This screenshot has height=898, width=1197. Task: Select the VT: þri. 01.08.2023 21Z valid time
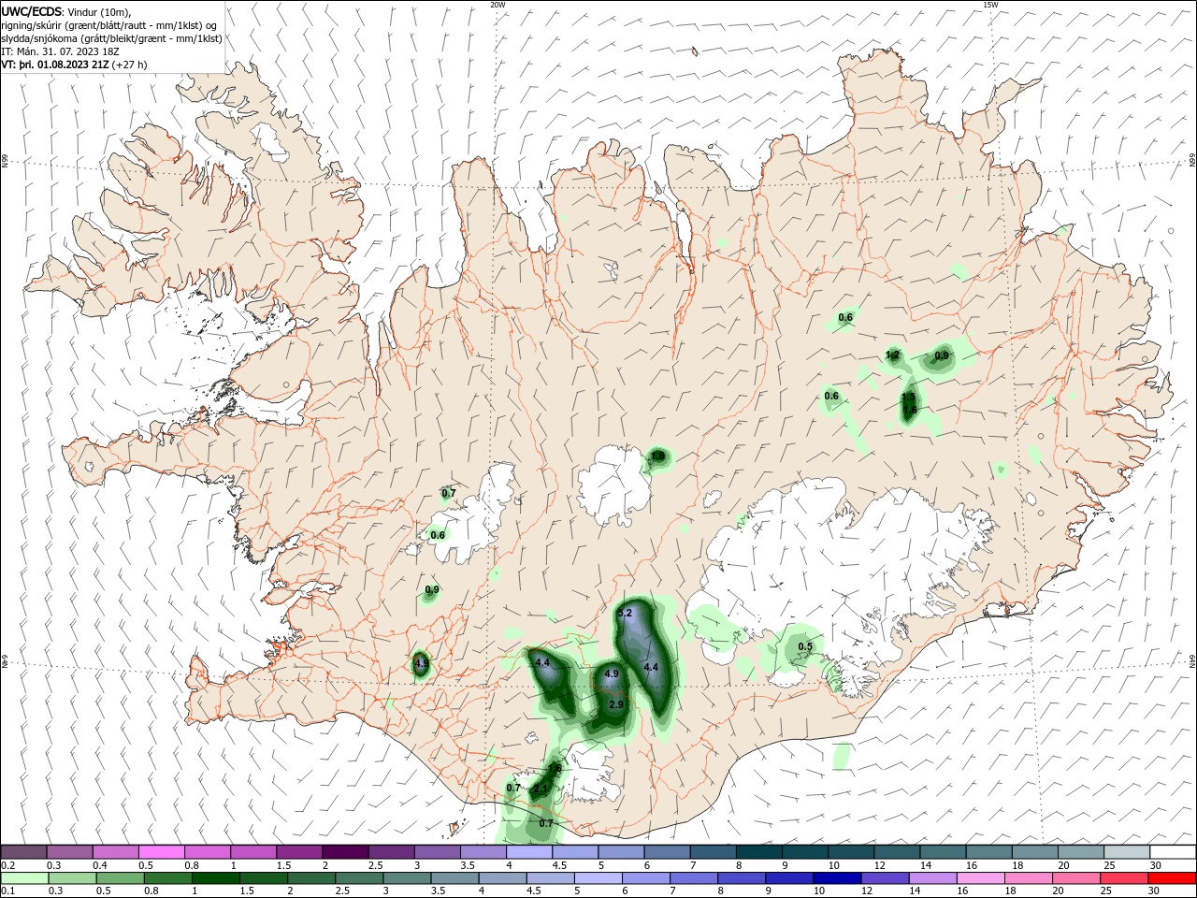pyautogui.click(x=56, y=65)
